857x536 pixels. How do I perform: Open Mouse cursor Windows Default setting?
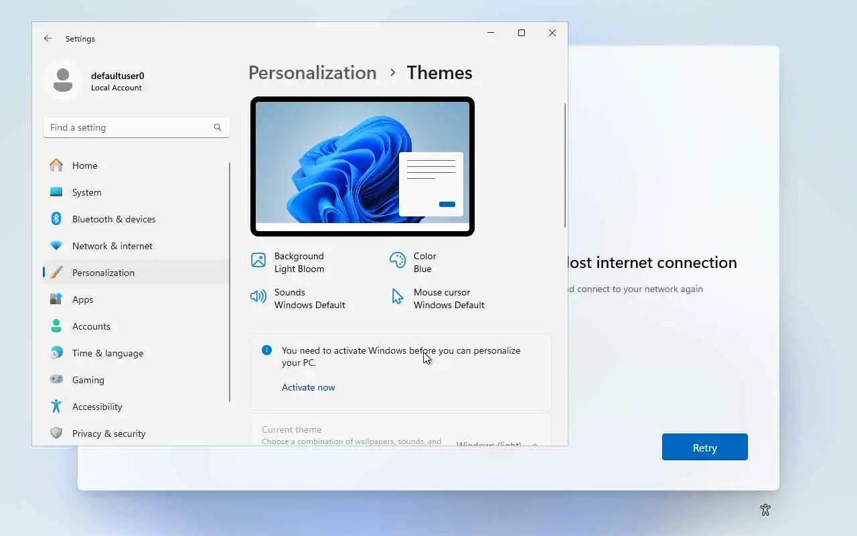coord(438,299)
